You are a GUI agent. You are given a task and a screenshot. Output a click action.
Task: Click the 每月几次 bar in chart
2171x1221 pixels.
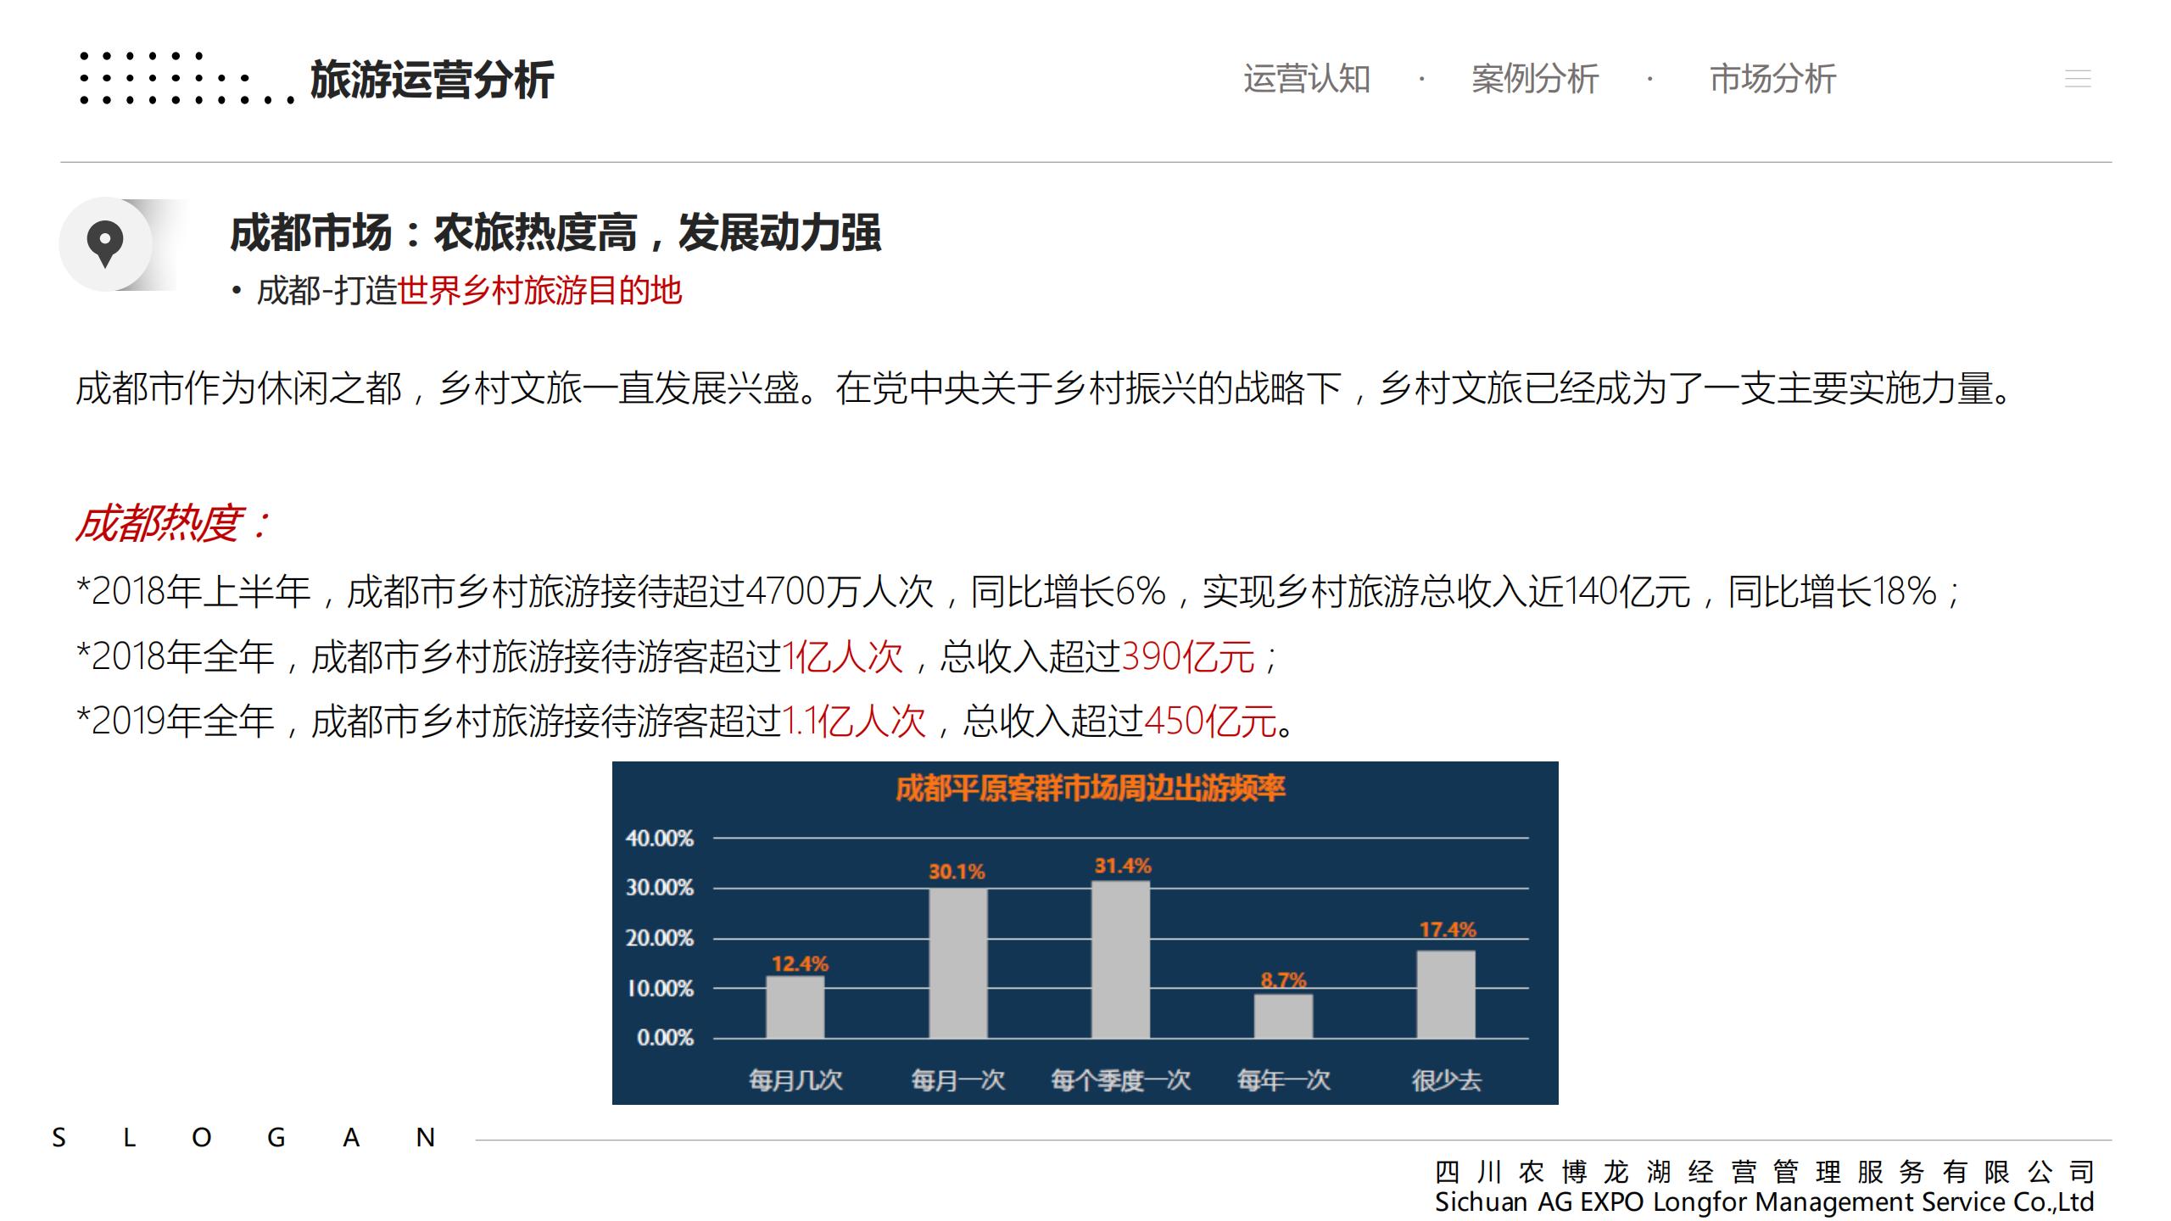(x=795, y=1006)
